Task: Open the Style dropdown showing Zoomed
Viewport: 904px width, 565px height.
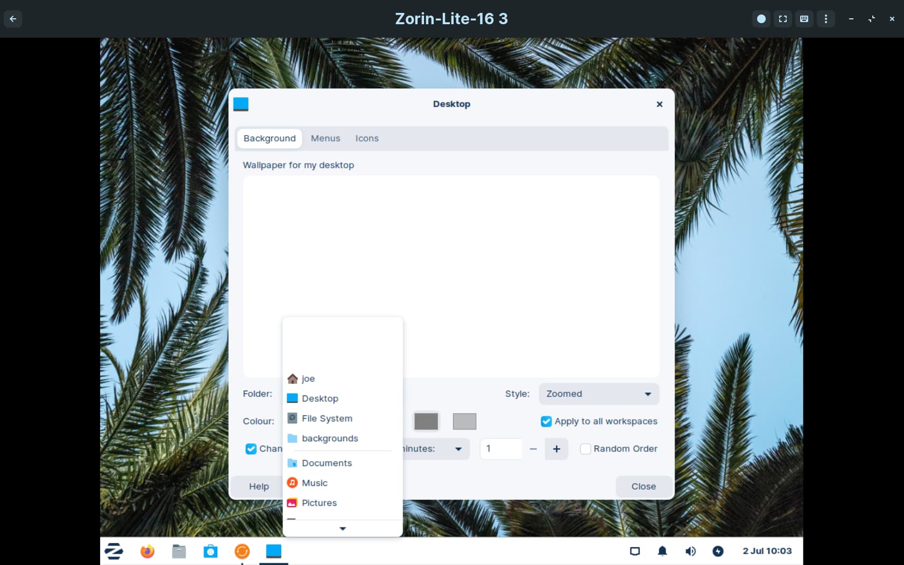Action: [599, 394]
